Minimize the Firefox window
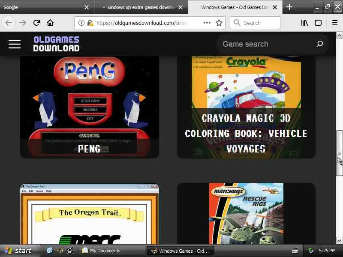 coord(317,7)
